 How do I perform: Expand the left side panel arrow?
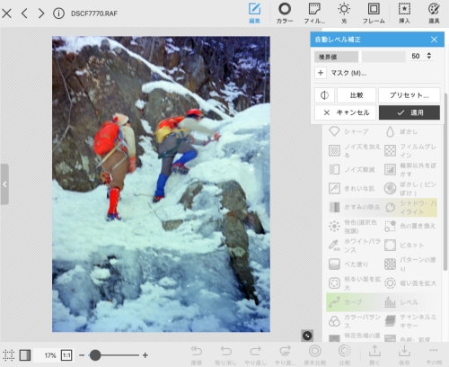pyautogui.click(x=4, y=184)
